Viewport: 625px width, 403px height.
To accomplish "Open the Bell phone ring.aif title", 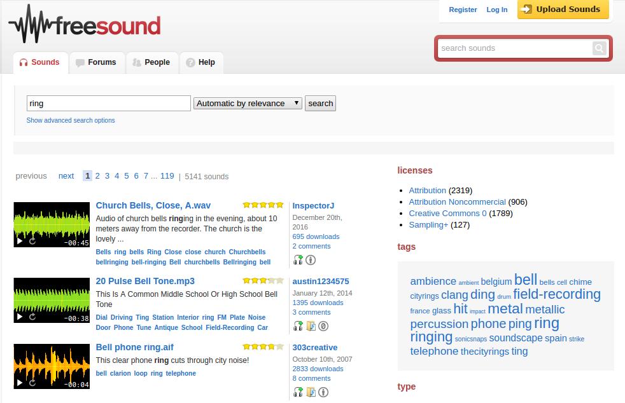I will 135,347.
